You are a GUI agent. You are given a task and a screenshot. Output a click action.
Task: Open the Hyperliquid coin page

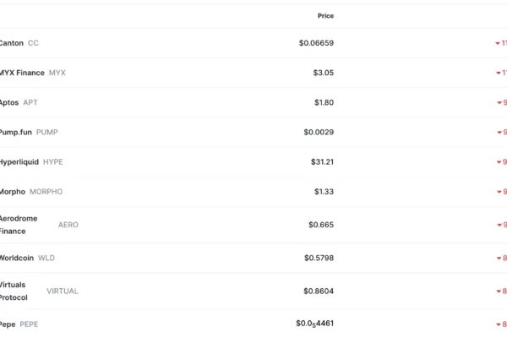tap(19, 161)
